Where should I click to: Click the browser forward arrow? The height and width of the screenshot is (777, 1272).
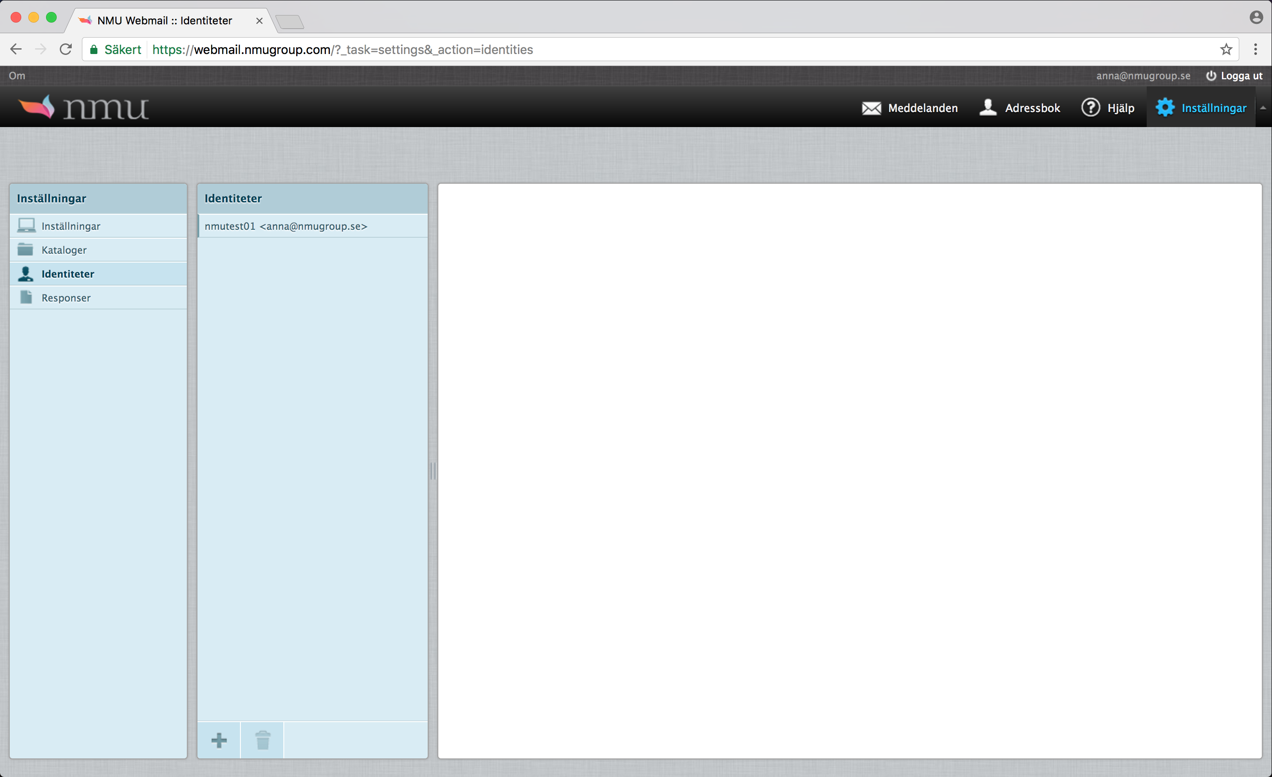(41, 50)
